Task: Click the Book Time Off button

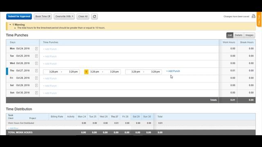Action: pos(43,16)
